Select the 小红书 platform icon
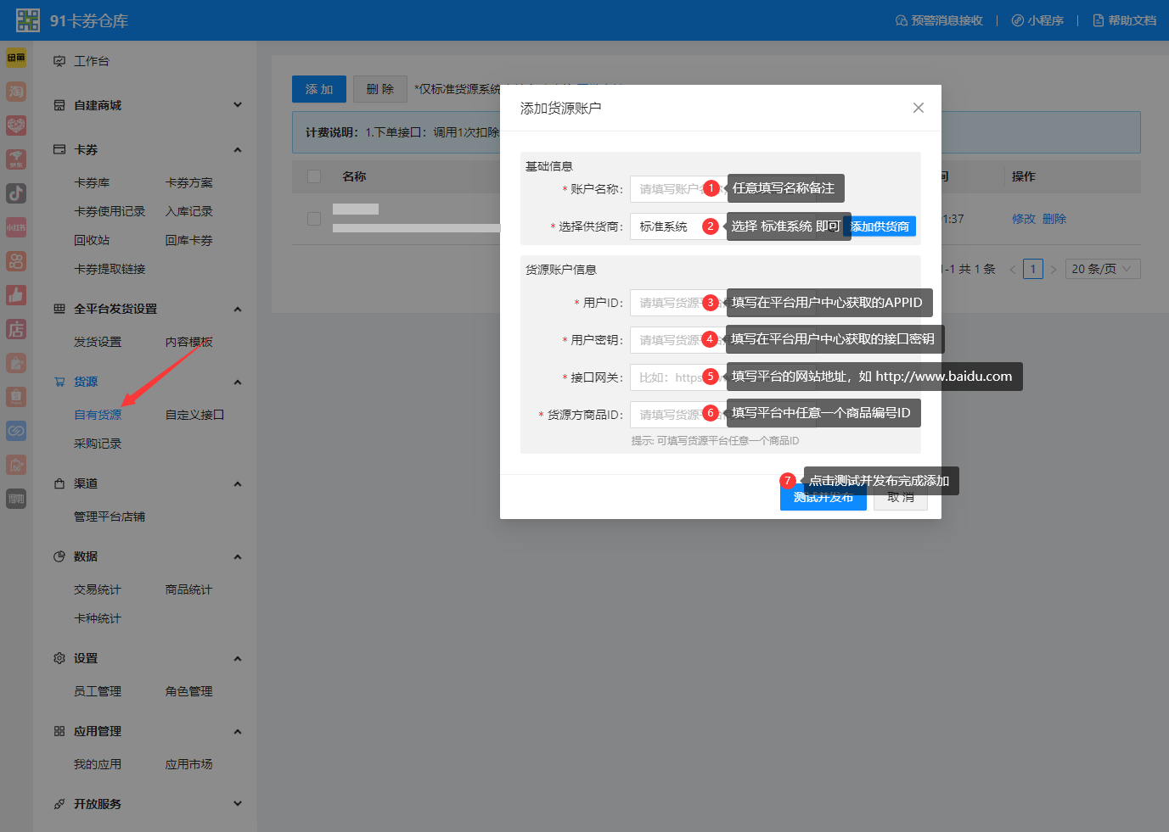The width and height of the screenshot is (1169, 832). pos(16,227)
